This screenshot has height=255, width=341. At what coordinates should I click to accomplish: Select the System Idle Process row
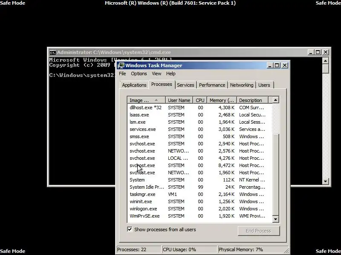click(x=199, y=187)
